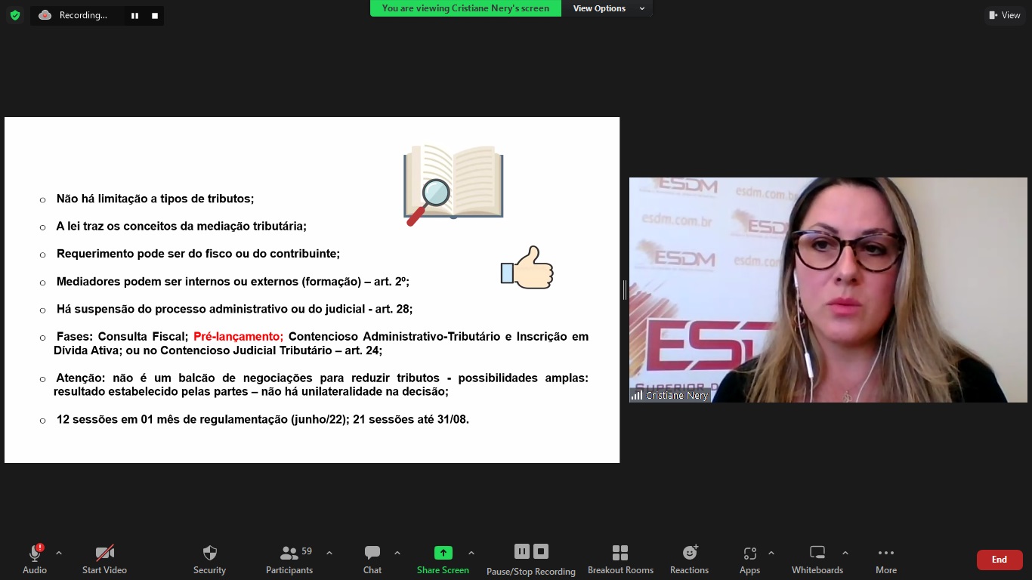
Task: Click the line 'Mediadores podem ser internos ou externos'
Action: click(x=233, y=282)
